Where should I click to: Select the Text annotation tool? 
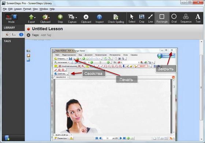[198, 18]
